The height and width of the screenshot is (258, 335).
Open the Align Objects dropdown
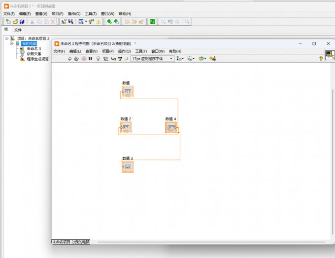point(180,59)
